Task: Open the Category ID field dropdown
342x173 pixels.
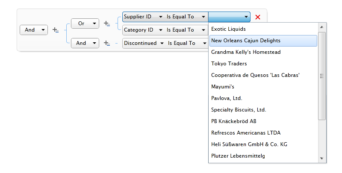Action: (x=144, y=30)
